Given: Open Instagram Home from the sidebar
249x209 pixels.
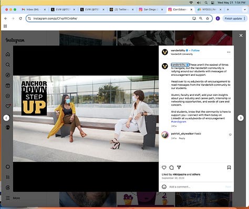Looking at the screenshot, I should (8, 54).
